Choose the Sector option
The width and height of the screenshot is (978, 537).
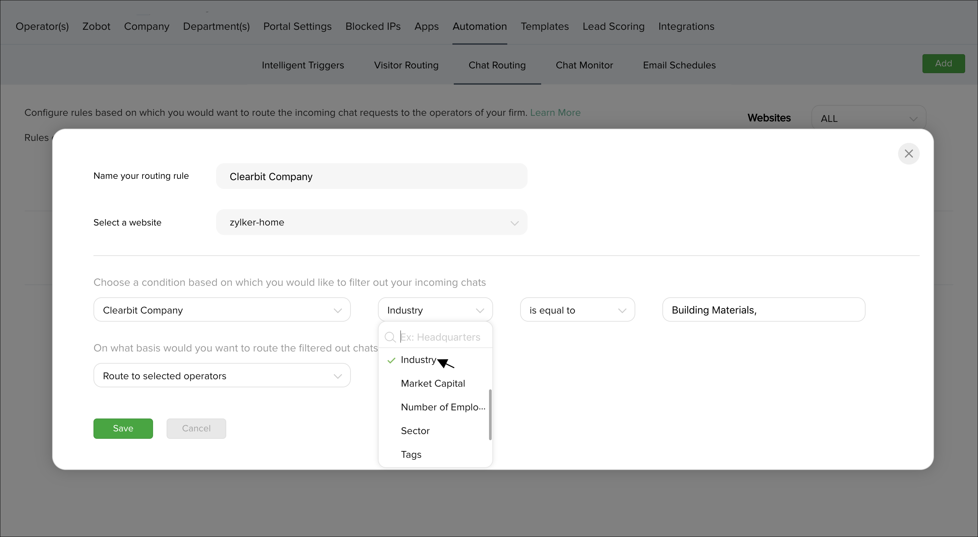click(415, 431)
